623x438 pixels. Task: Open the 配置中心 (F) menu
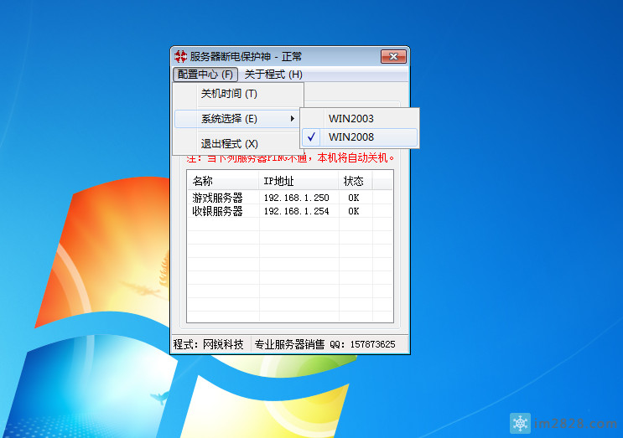205,75
